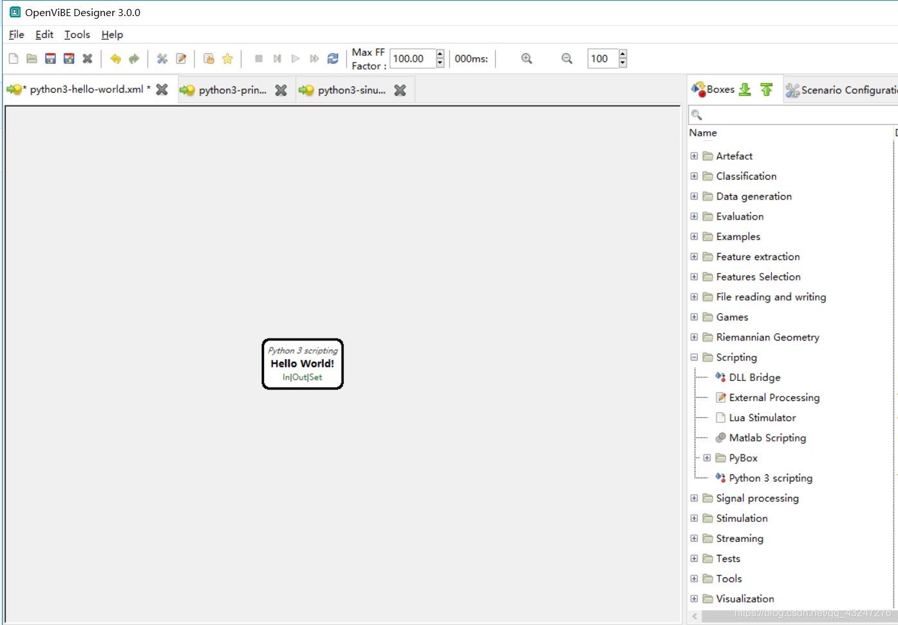Close the scenario using the toolbar X icon
The image size is (898, 625).
(88, 59)
